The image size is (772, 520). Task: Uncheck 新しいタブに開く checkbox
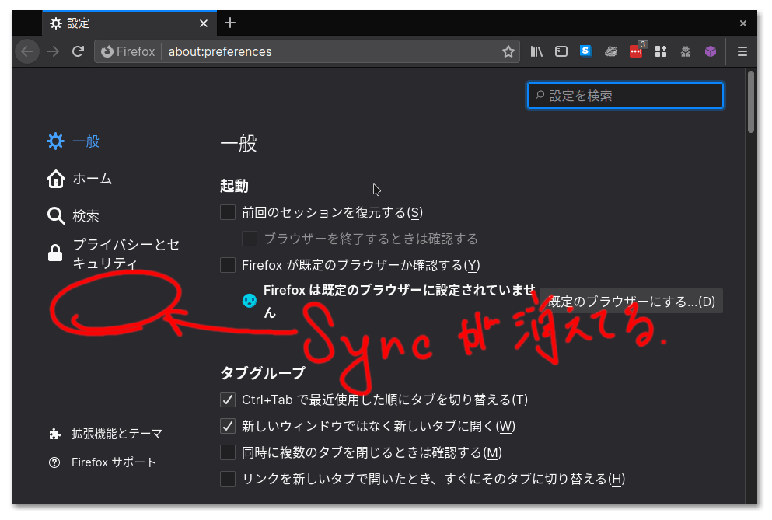[228, 426]
